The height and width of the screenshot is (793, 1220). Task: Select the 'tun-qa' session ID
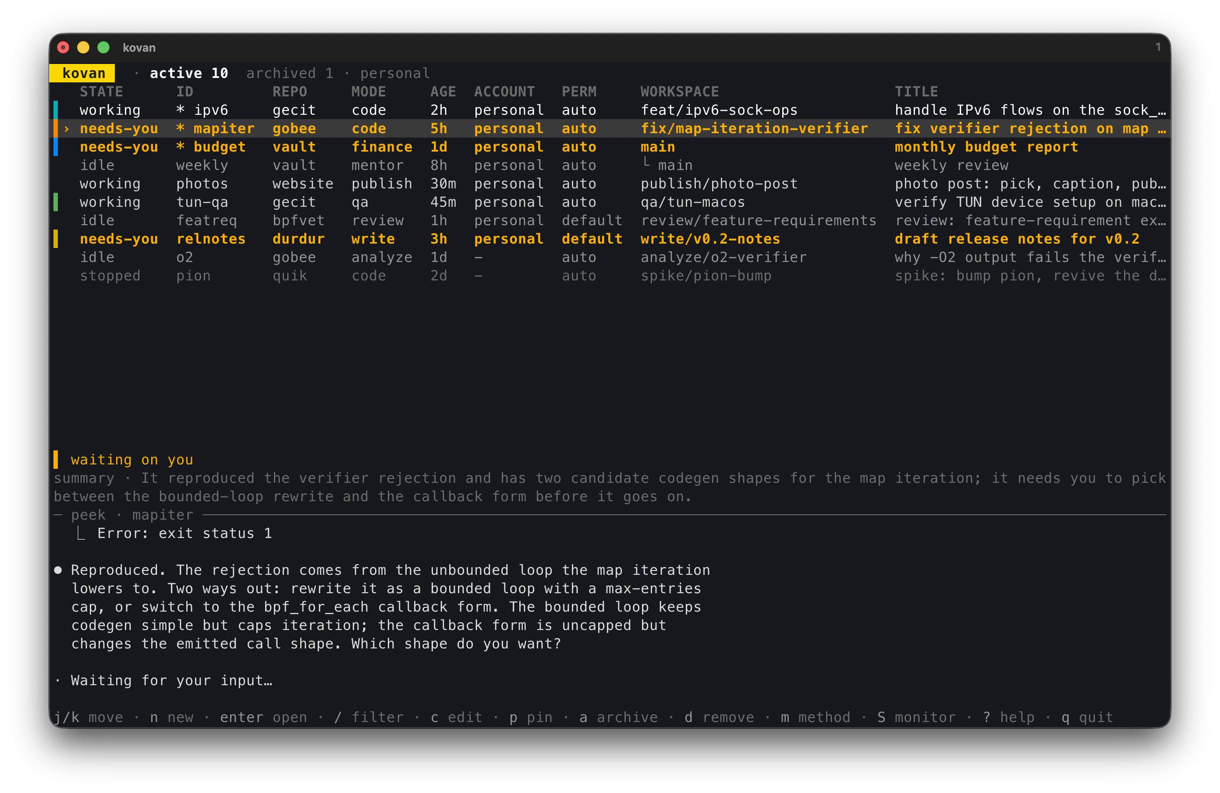pyautogui.click(x=202, y=202)
